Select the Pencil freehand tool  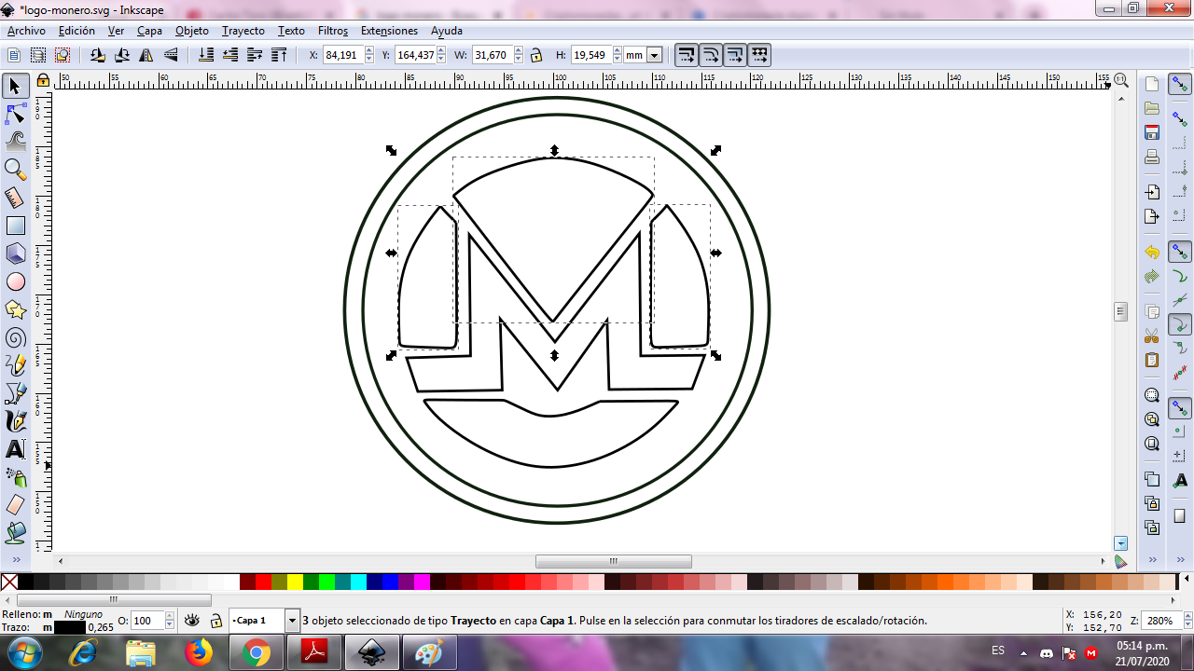(15, 365)
